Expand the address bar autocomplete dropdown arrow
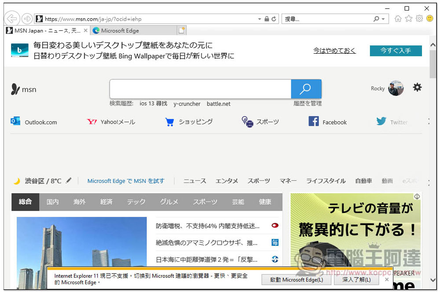 (x=260, y=19)
